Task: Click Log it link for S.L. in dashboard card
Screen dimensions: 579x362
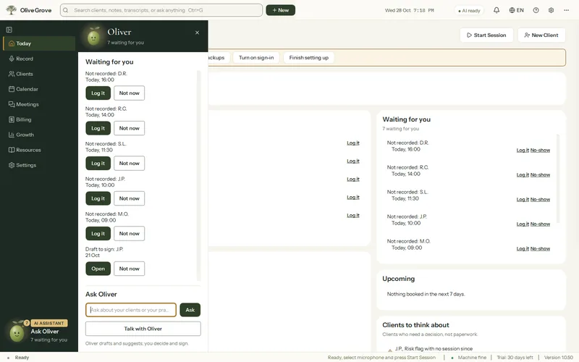Action: (x=523, y=200)
